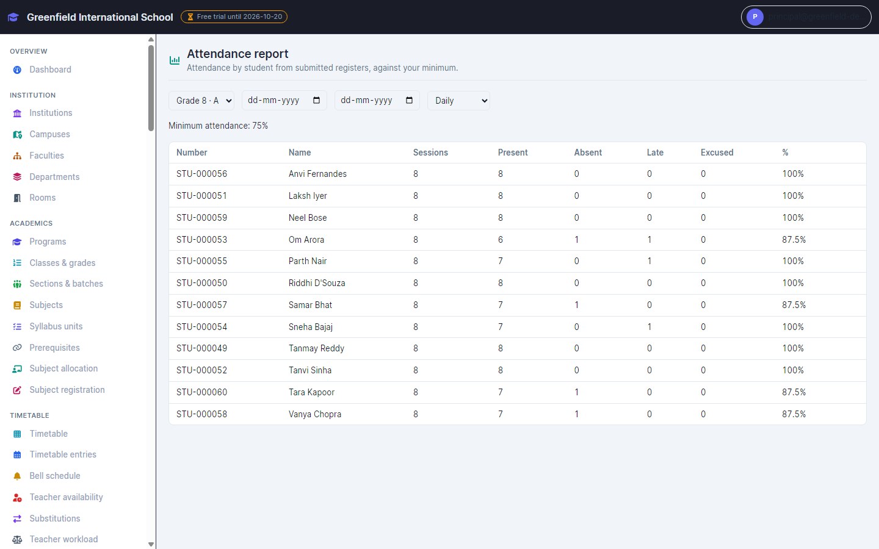
Task: Open Timetable entries in the sidebar
Action: [63, 454]
